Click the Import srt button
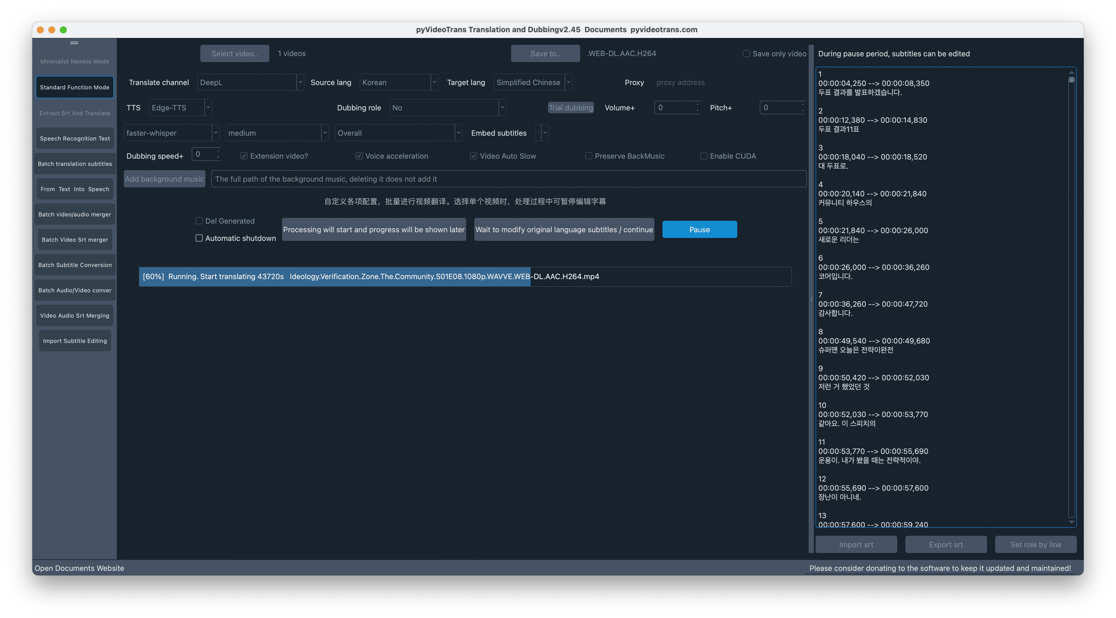Screen dimensions: 1116x618 click(856, 544)
